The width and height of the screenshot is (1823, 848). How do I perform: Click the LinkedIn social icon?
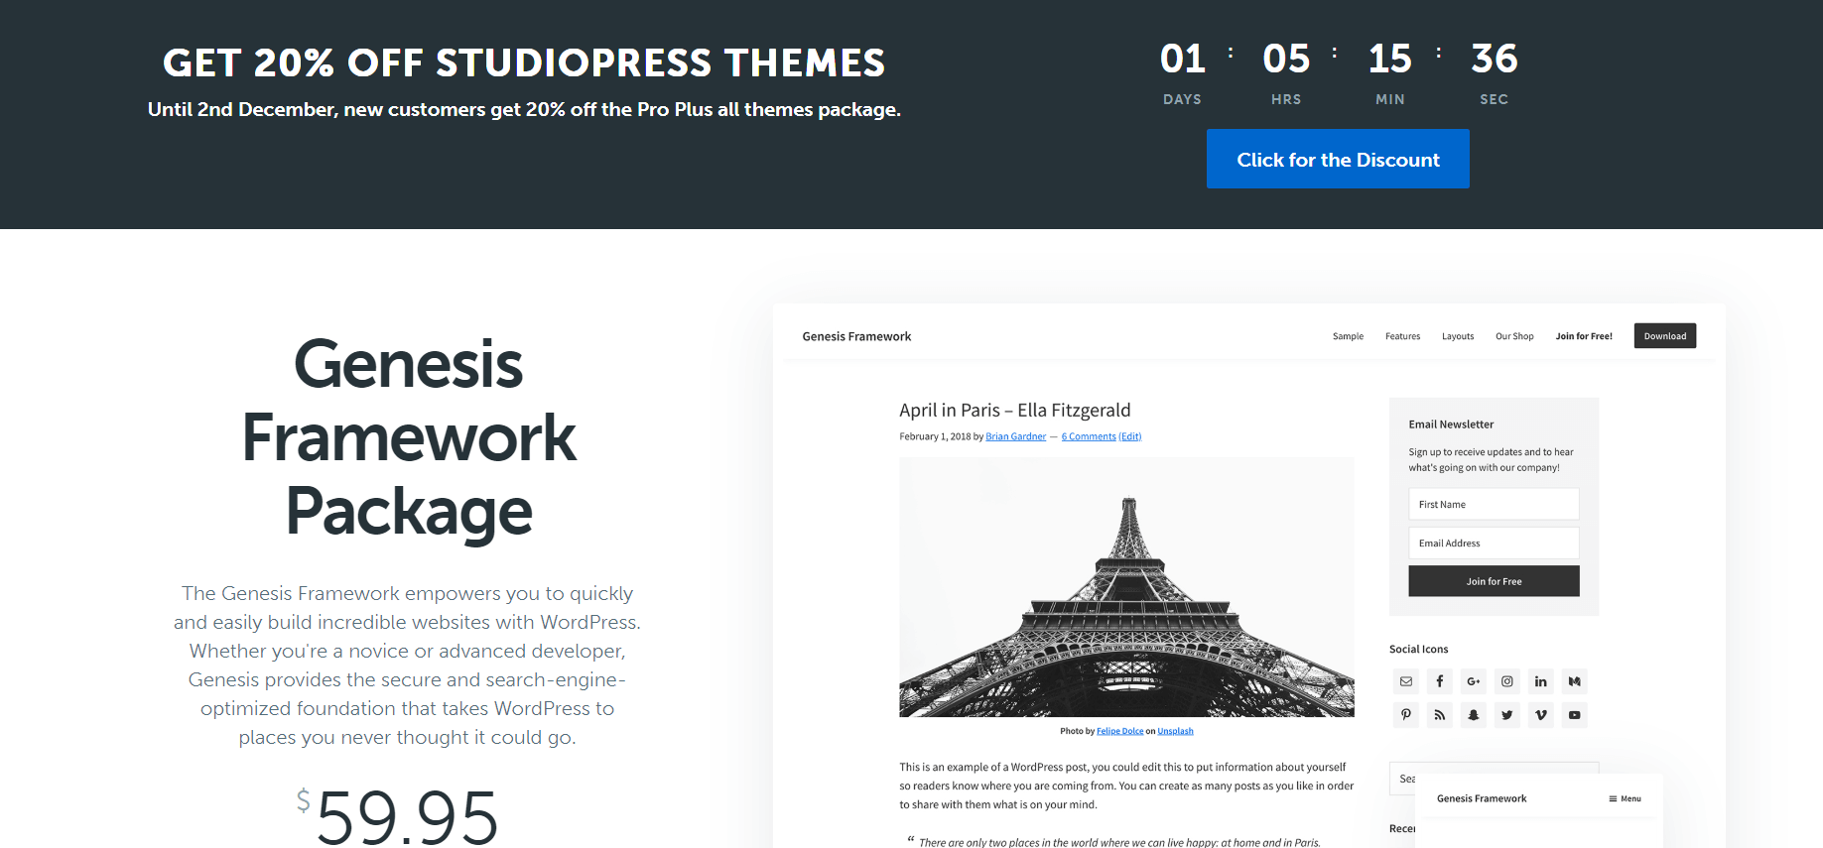pyautogui.click(x=1541, y=681)
